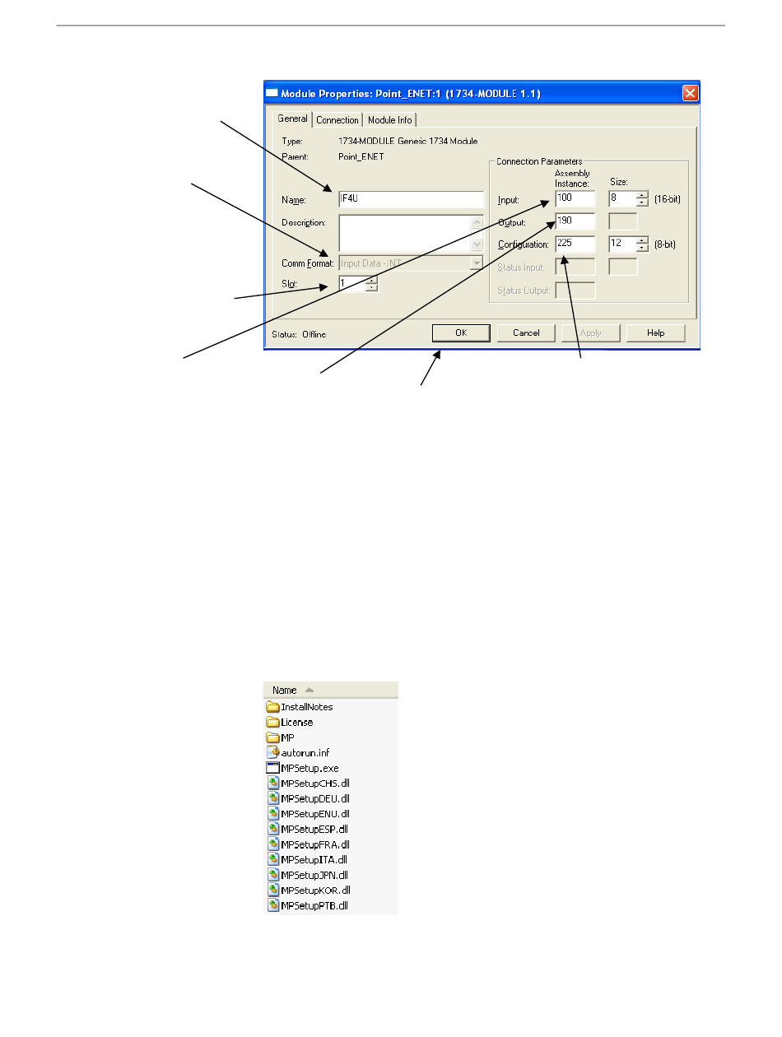Open the InstallNotes folder icon
Viewport: 782px width, 1037px height.
click(273, 707)
